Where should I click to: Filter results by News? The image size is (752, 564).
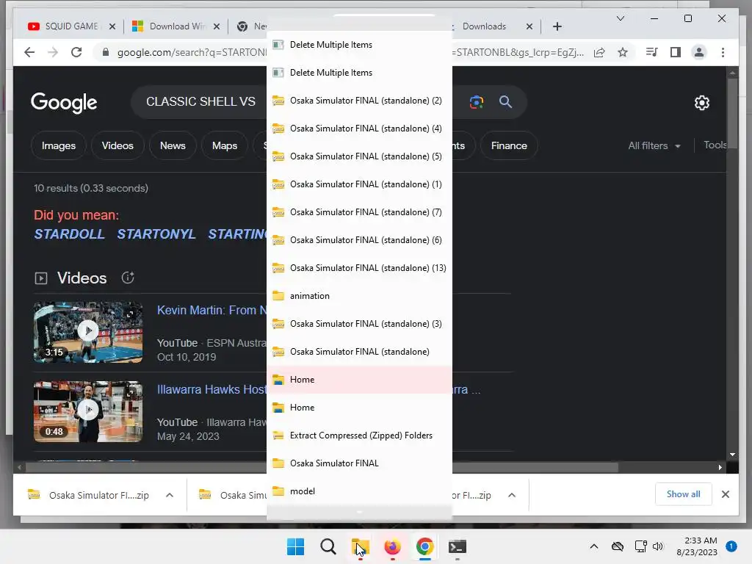point(173,146)
